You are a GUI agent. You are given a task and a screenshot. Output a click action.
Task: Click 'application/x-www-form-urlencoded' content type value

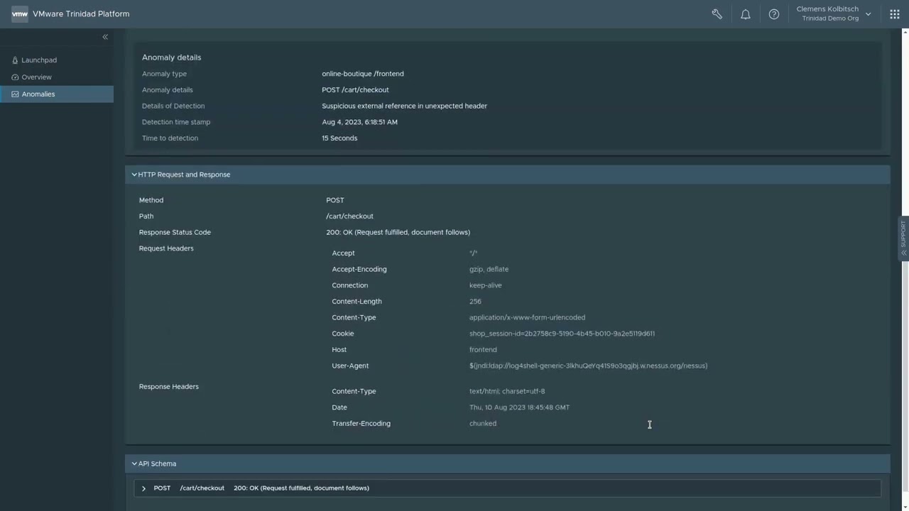tap(527, 317)
